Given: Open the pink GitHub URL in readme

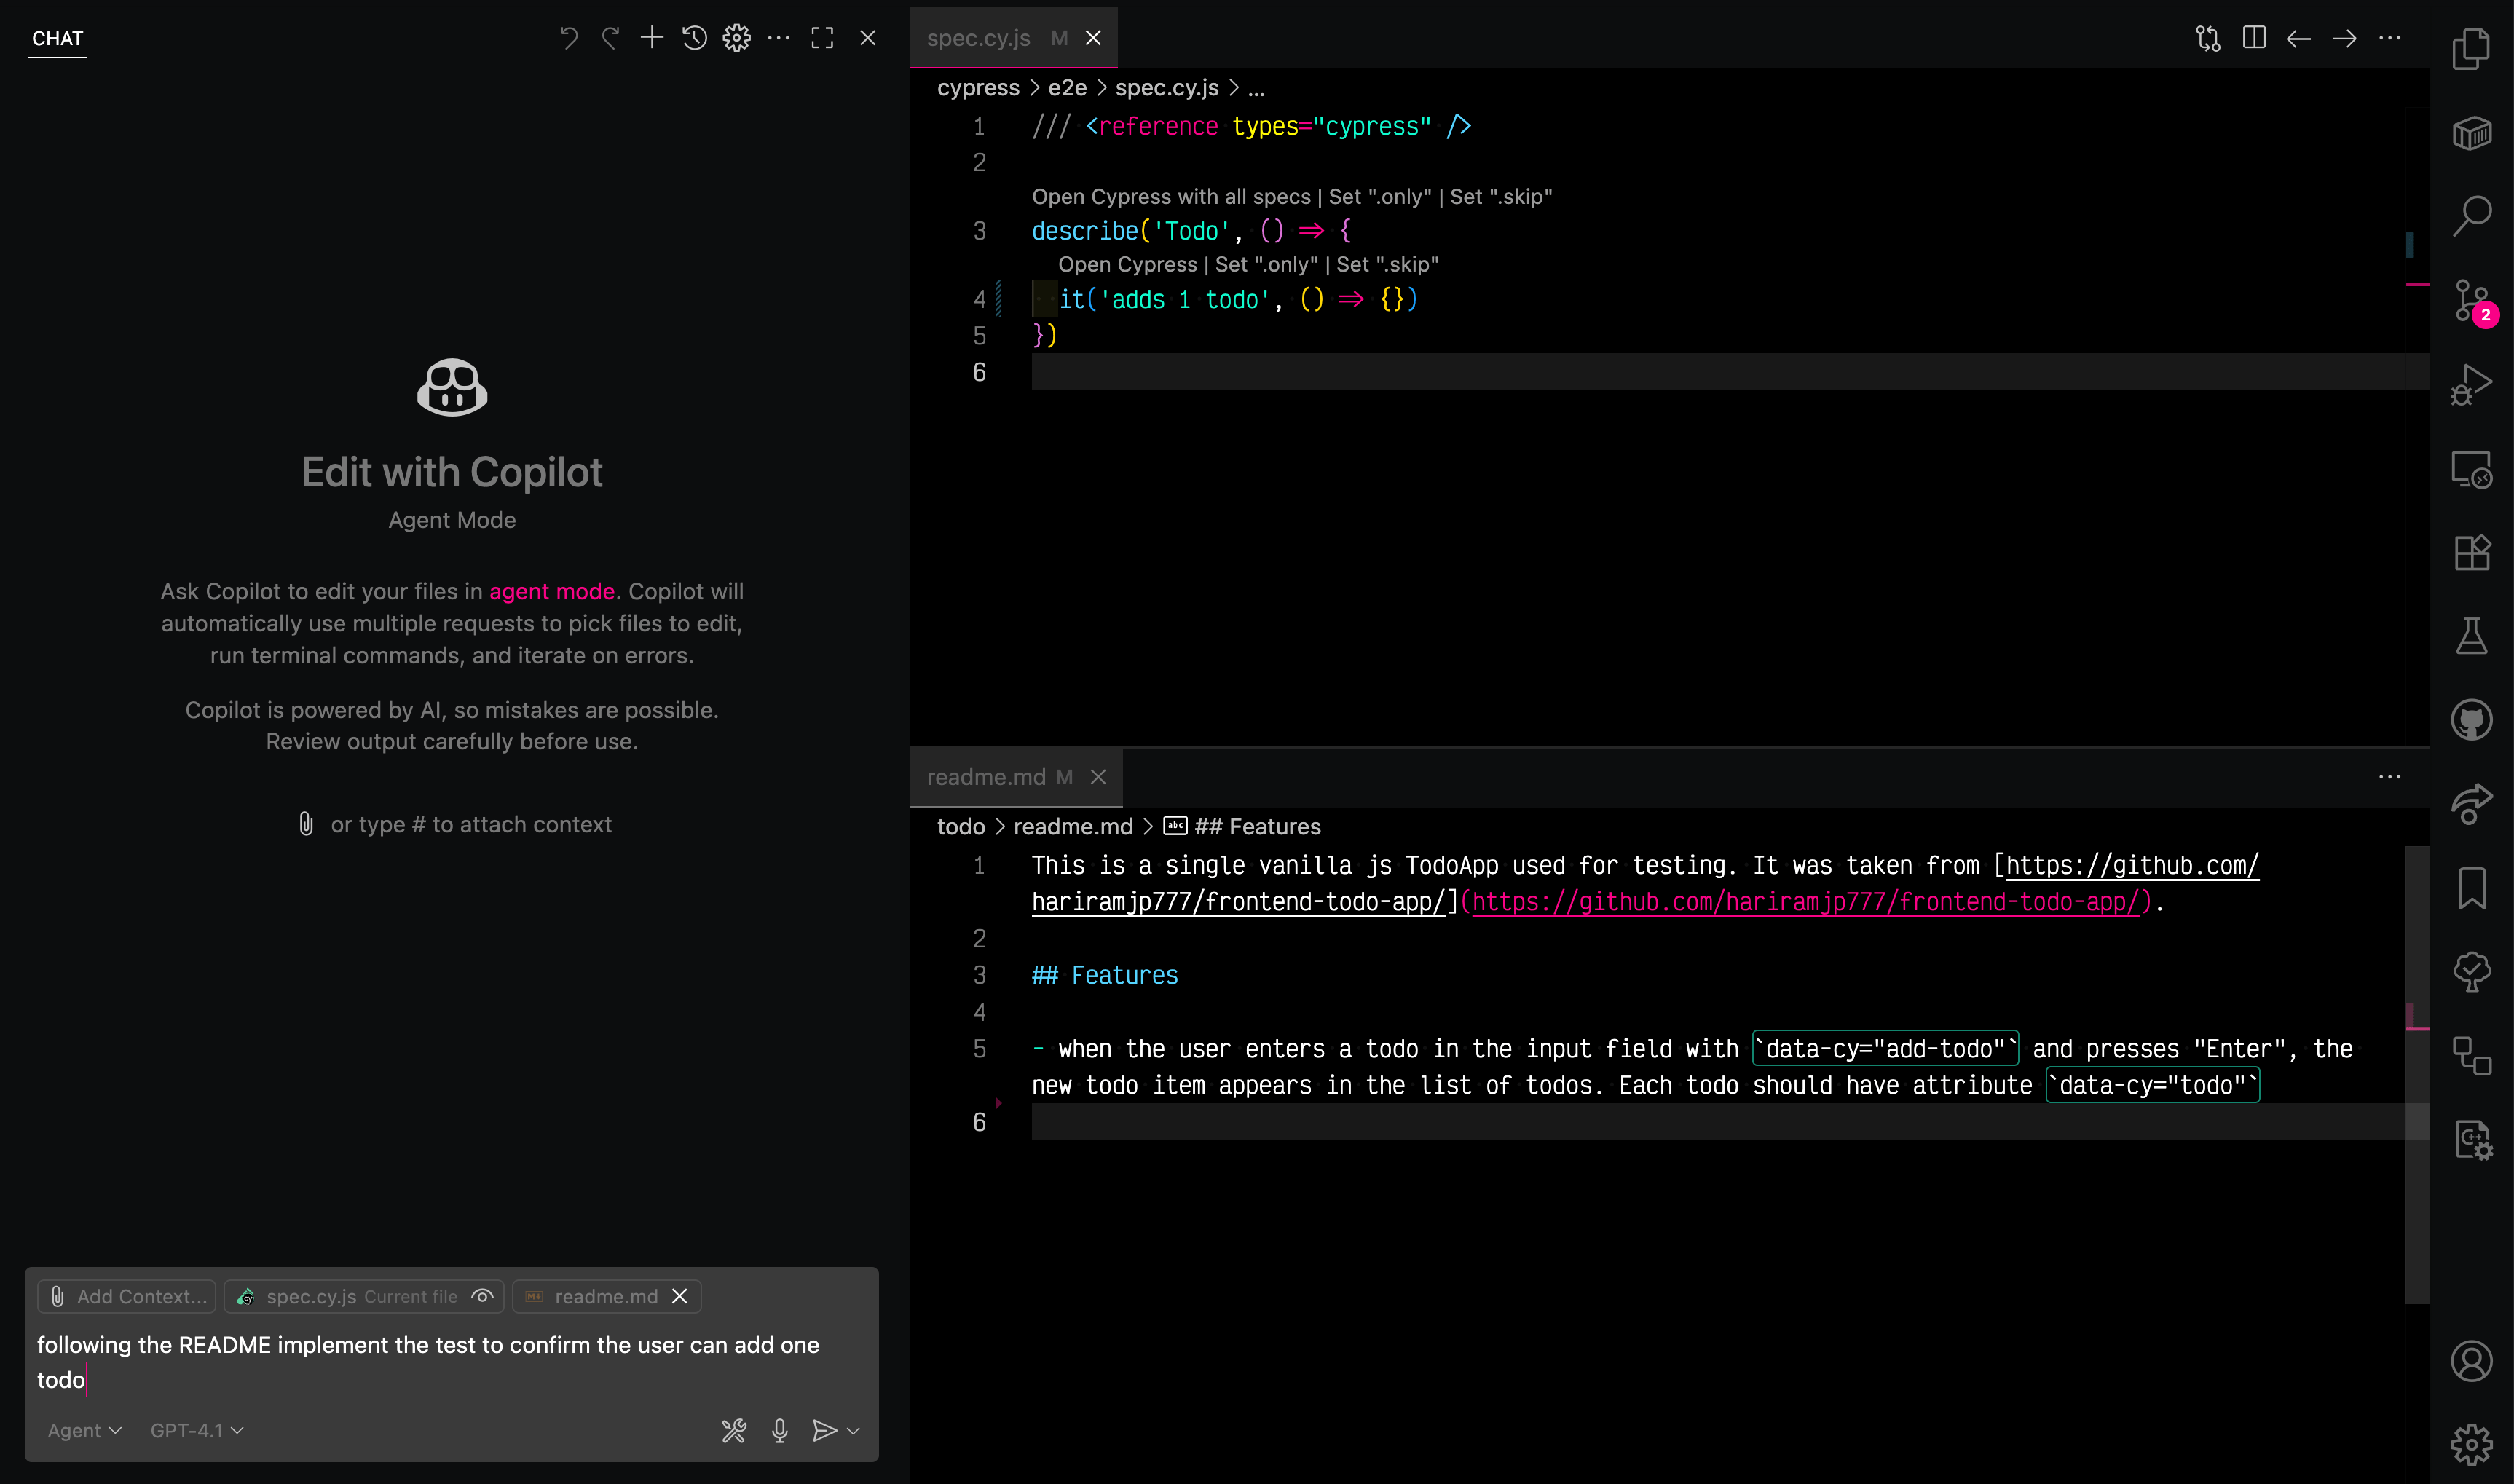Looking at the screenshot, I should pyautogui.click(x=1805, y=902).
